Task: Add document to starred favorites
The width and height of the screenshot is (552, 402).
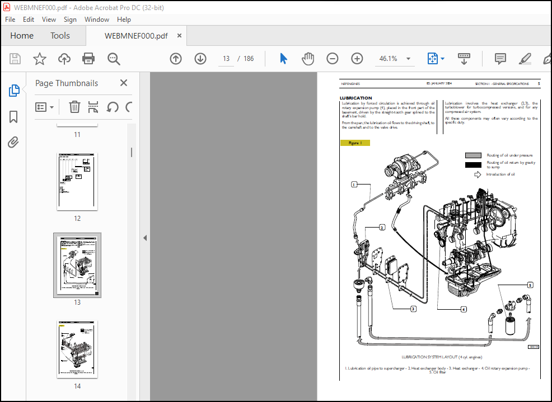Action: pyautogui.click(x=39, y=59)
